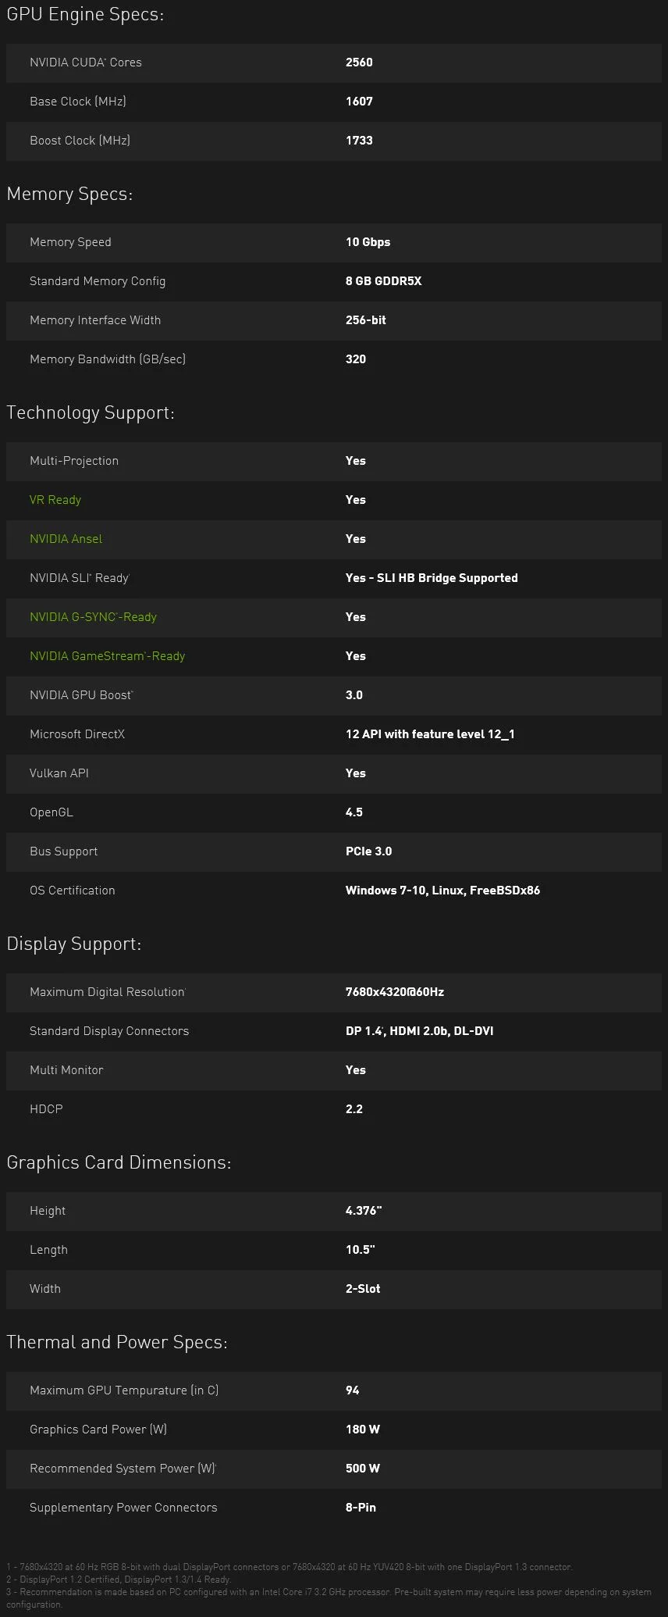Viewport: 668px width, 1617px height.
Task: Click the 7680x4320@60Hz resolution value
Action: [395, 992]
